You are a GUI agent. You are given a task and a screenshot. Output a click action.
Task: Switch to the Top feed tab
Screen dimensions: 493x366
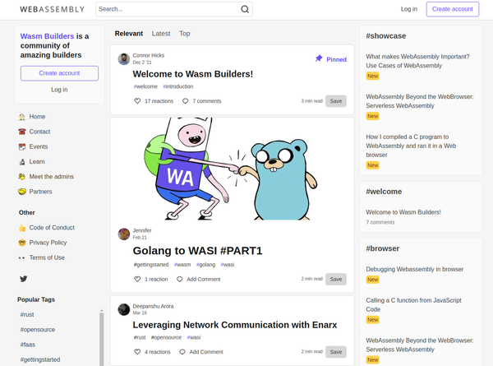tap(185, 34)
